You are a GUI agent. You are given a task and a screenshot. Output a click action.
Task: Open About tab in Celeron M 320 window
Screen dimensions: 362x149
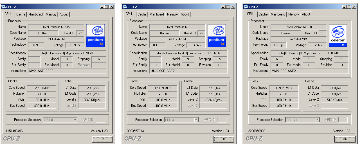coord(306,14)
